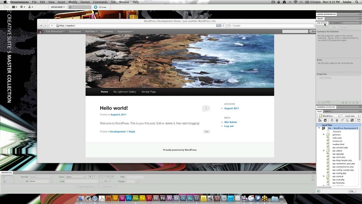Open Lightroom from the Dock
This screenshot has height=204, width=362.
click(197, 199)
